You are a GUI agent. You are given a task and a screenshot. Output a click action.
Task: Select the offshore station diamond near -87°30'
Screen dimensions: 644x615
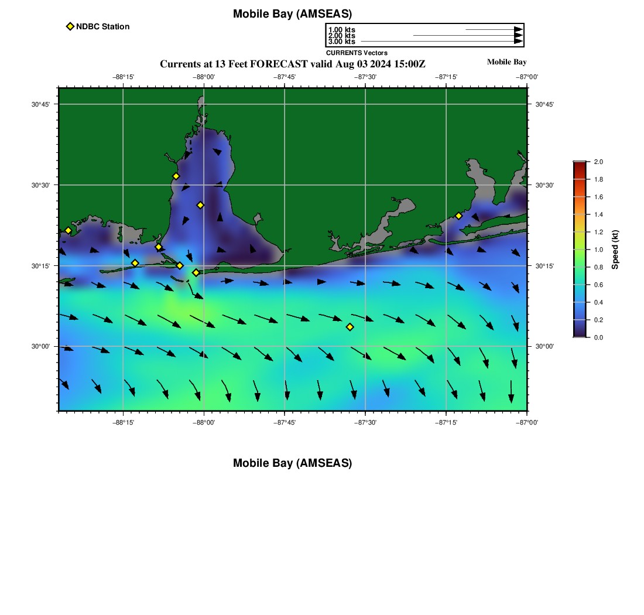[350, 327]
